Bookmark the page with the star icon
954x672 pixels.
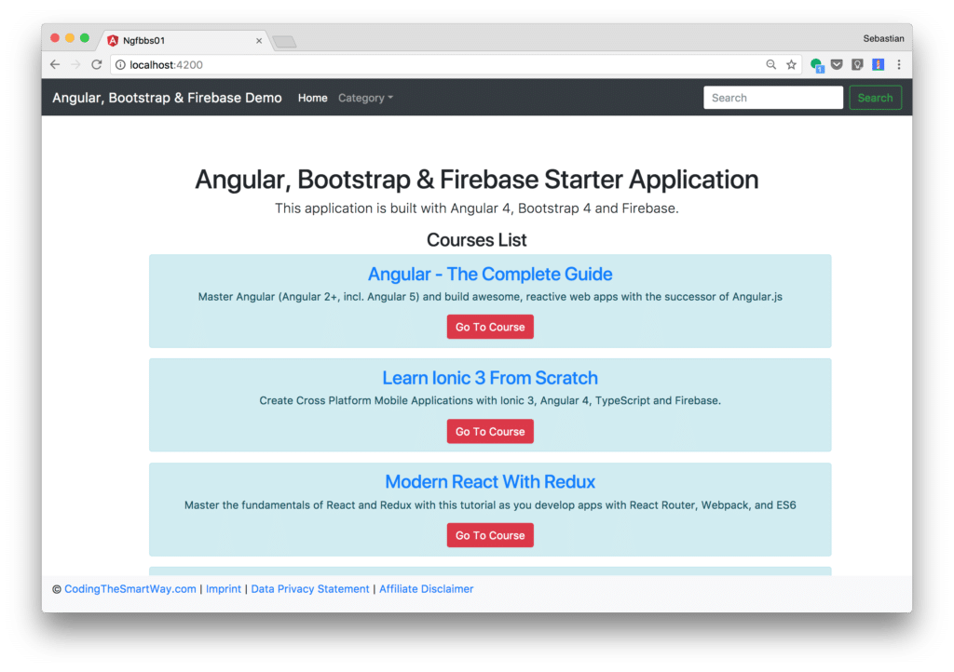pyautogui.click(x=791, y=64)
